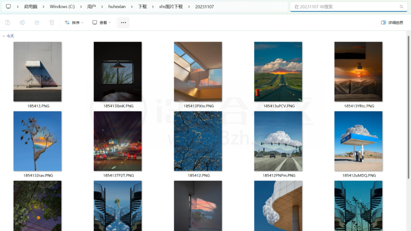The height and width of the screenshot is (231, 411).
Task: Expand chevron after 此电脑 in breadcrumb
Action: [43, 7]
